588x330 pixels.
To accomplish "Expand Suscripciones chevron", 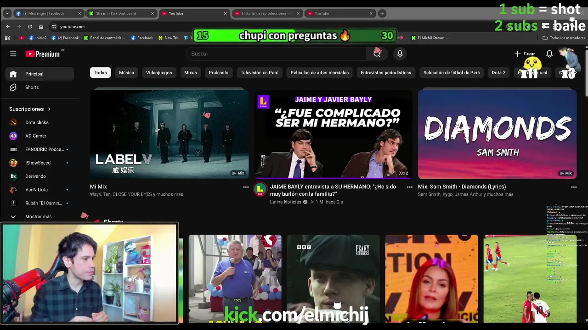I will [49, 109].
